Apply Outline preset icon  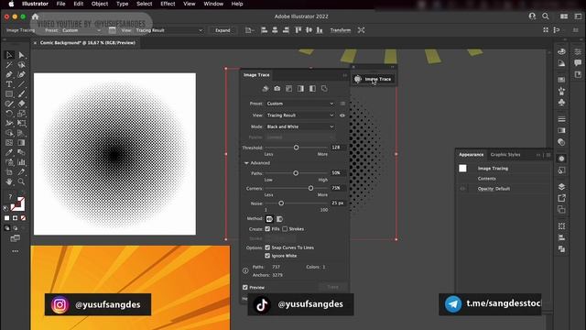(324, 89)
